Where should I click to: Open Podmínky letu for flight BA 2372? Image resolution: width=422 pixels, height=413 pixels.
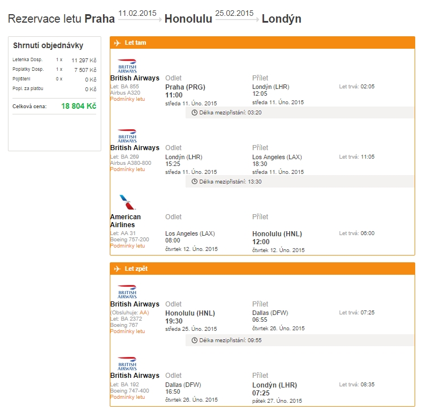(127, 331)
